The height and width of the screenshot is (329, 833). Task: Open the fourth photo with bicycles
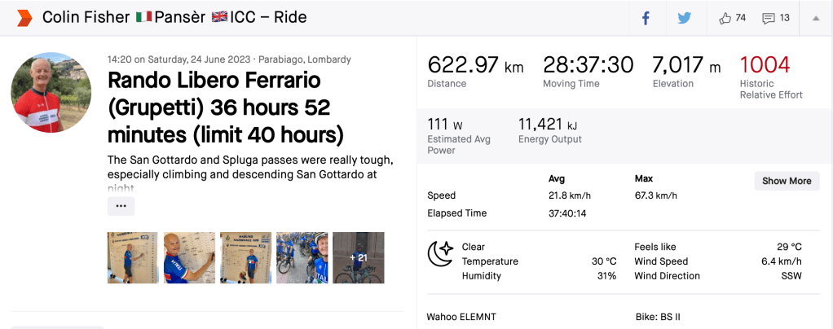pyautogui.click(x=302, y=257)
